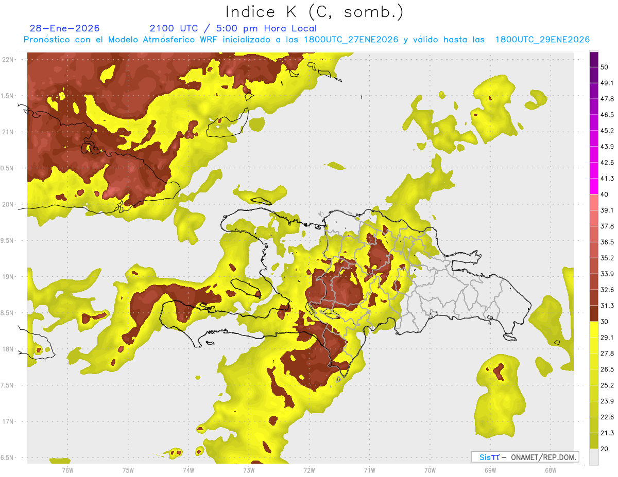Viewport: 618px width, 477px height.
Task: Click the "22.6" color scale value
Action: [x=607, y=417]
